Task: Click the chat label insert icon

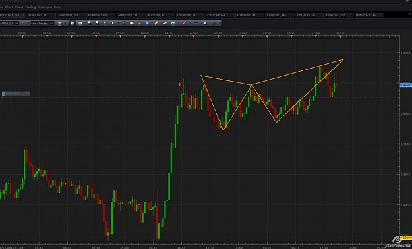Action: point(132,23)
